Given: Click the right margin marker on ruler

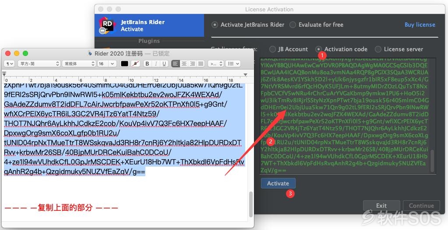Looking at the screenshot, I should tap(245, 74).
